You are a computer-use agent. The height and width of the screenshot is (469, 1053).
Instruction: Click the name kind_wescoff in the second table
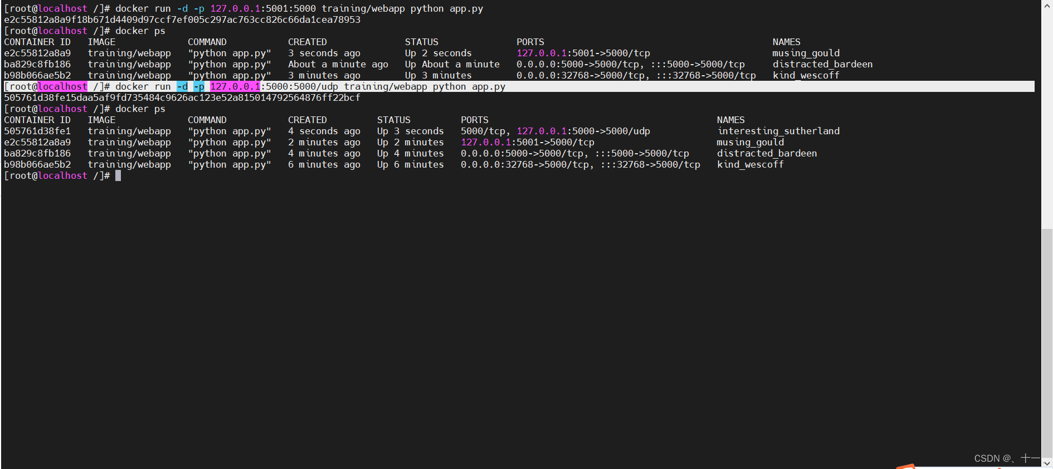750,164
